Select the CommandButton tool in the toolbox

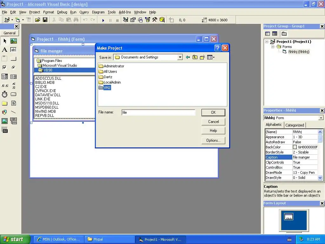13,58
